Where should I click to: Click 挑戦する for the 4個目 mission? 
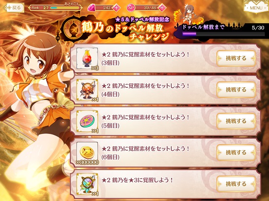coord(236,90)
